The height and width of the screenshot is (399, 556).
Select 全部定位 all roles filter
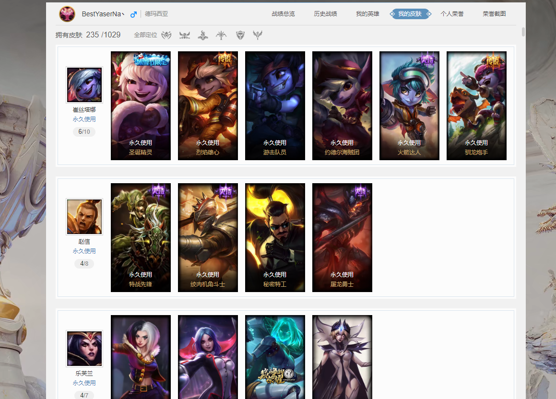(x=145, y=35)
